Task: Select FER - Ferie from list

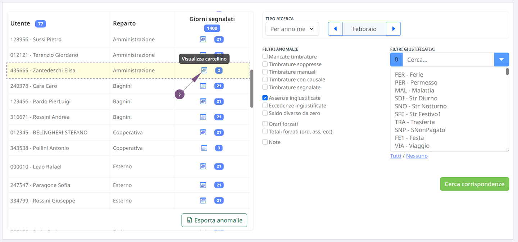Action: (409, 75)
